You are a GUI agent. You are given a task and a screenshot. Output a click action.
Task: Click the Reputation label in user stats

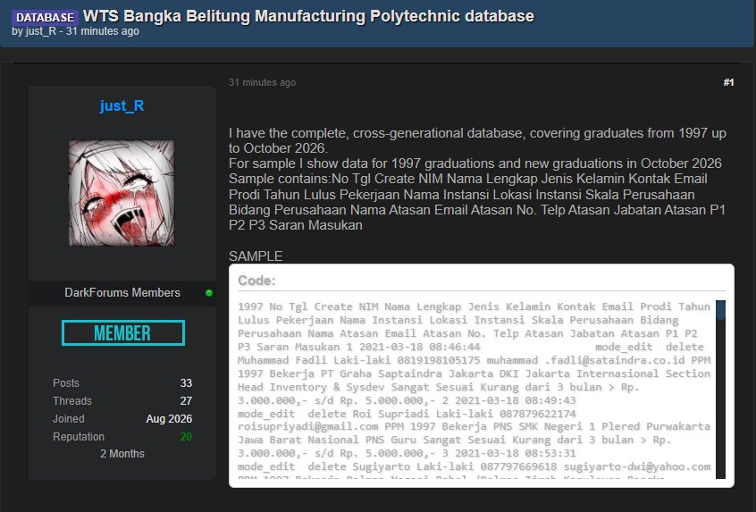pyautogui.click(x=79, y=437)
